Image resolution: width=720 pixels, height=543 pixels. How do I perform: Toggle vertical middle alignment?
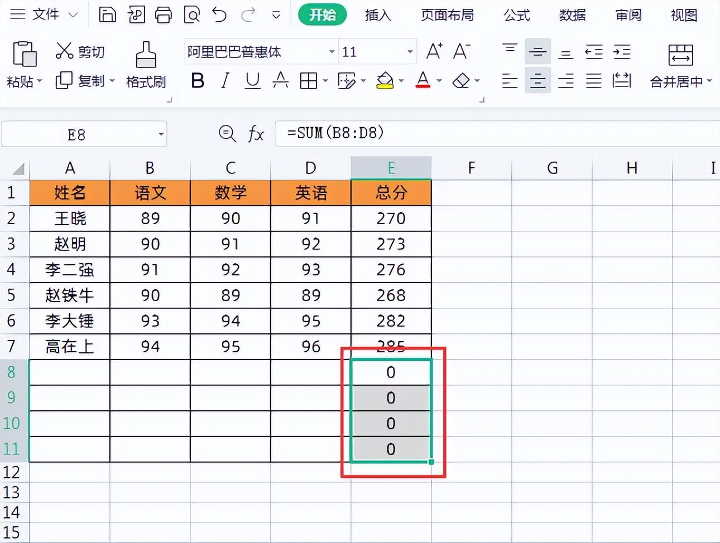pyautogui.click(x=537, y=52)
